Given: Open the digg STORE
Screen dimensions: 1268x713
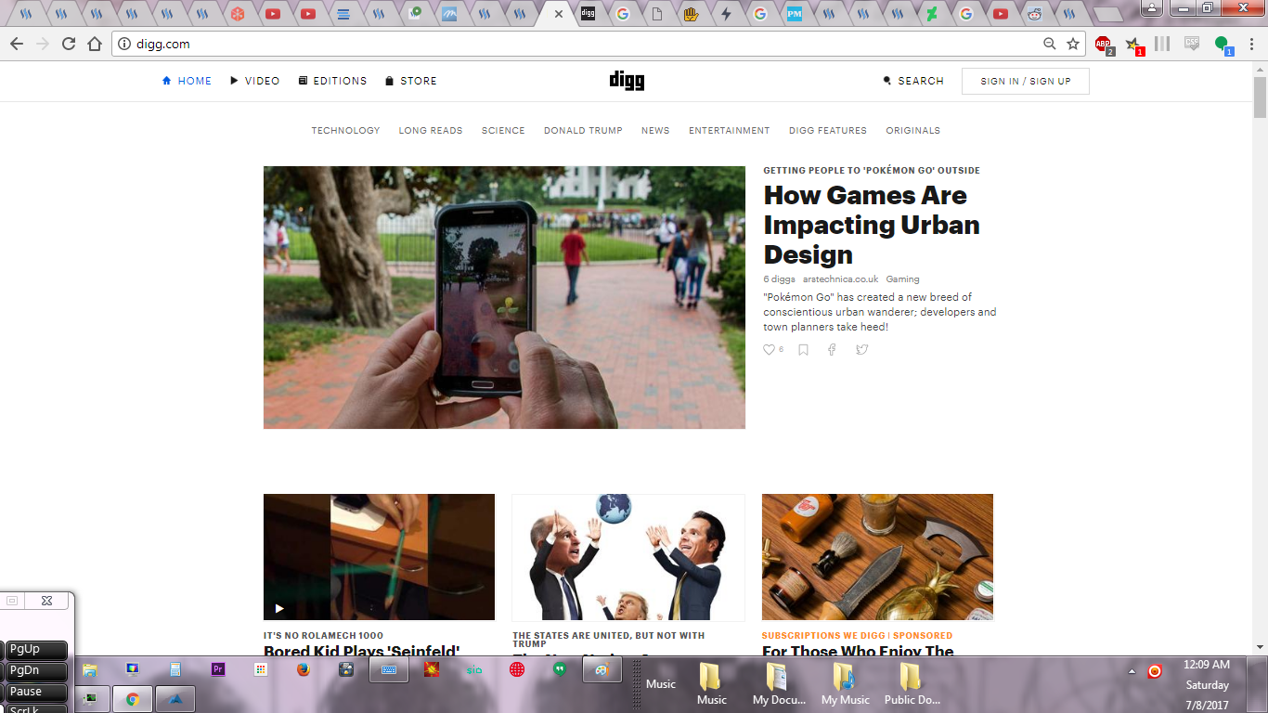Looking at the screenshot, I should (x=411, y=81).
